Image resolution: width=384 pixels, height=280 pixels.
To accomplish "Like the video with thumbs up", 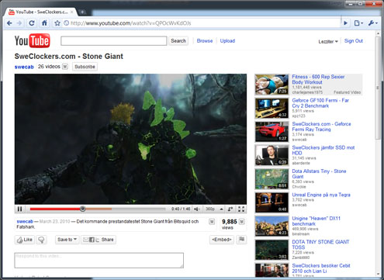I will [x=25, y=240].
